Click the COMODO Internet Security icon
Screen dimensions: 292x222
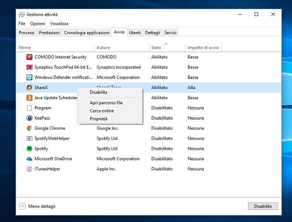[29, 57]
